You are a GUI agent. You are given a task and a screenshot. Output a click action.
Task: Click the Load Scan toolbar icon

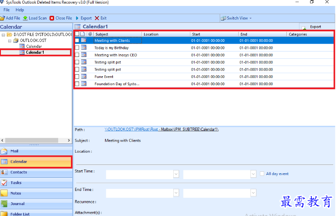click(x=25, y=18)
